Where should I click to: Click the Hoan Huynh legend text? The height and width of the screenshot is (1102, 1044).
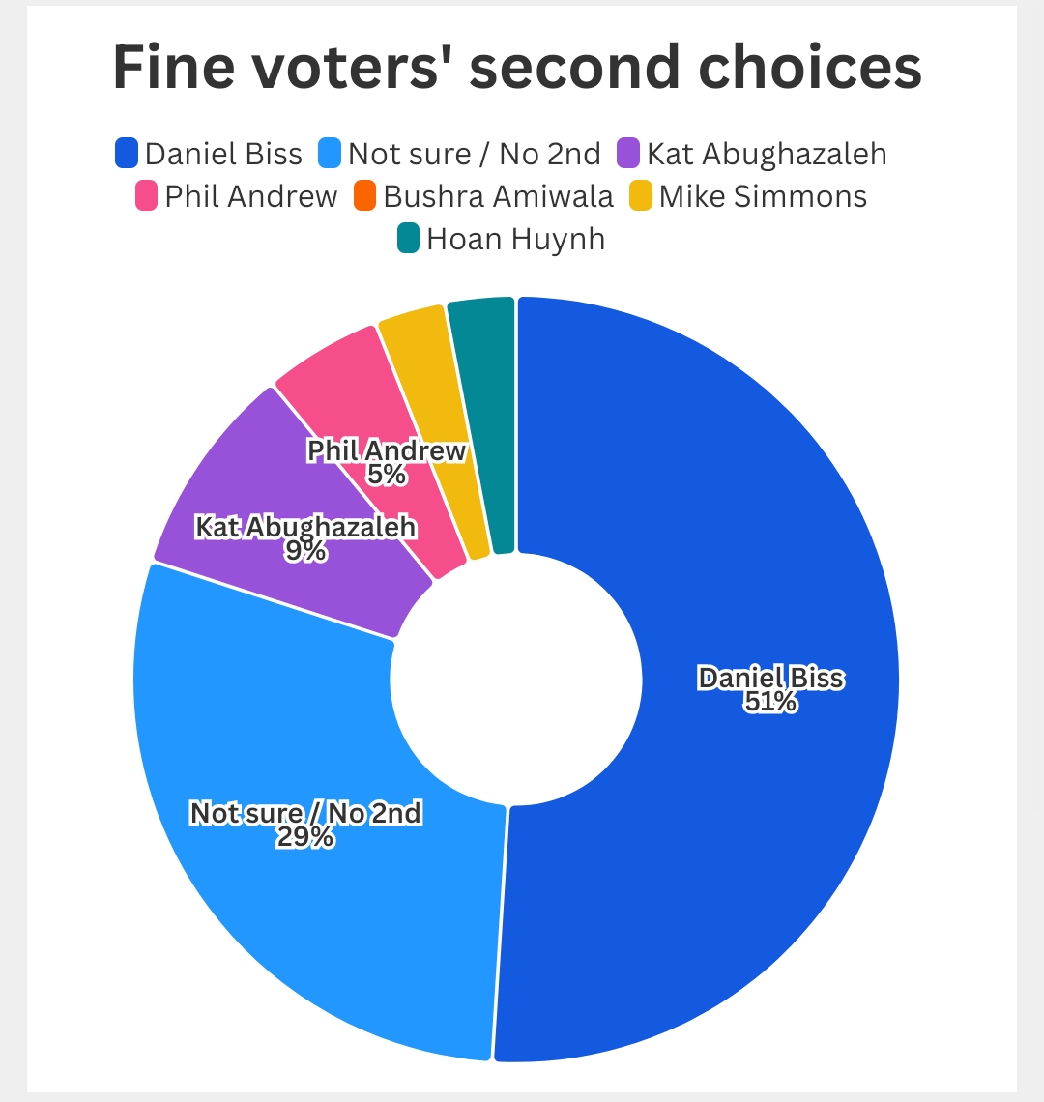pos(515,239)
